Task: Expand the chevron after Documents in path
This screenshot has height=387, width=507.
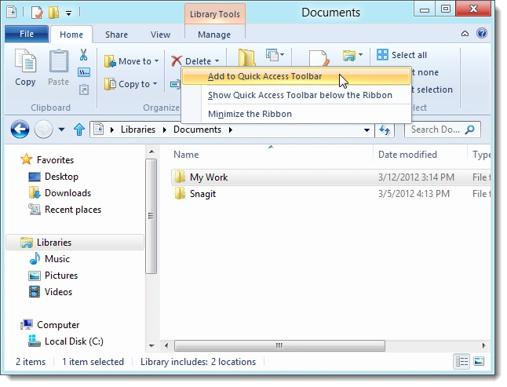Action: click(x=231, y=130)
